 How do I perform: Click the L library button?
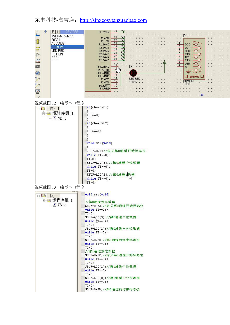click(x=57, y=32)
